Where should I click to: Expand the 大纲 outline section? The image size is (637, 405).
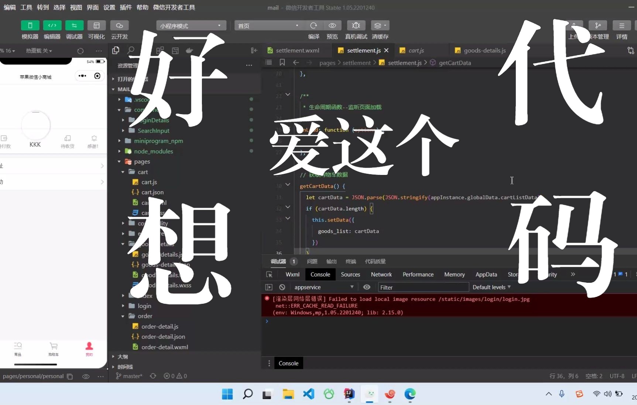click(x=123, y=357)
